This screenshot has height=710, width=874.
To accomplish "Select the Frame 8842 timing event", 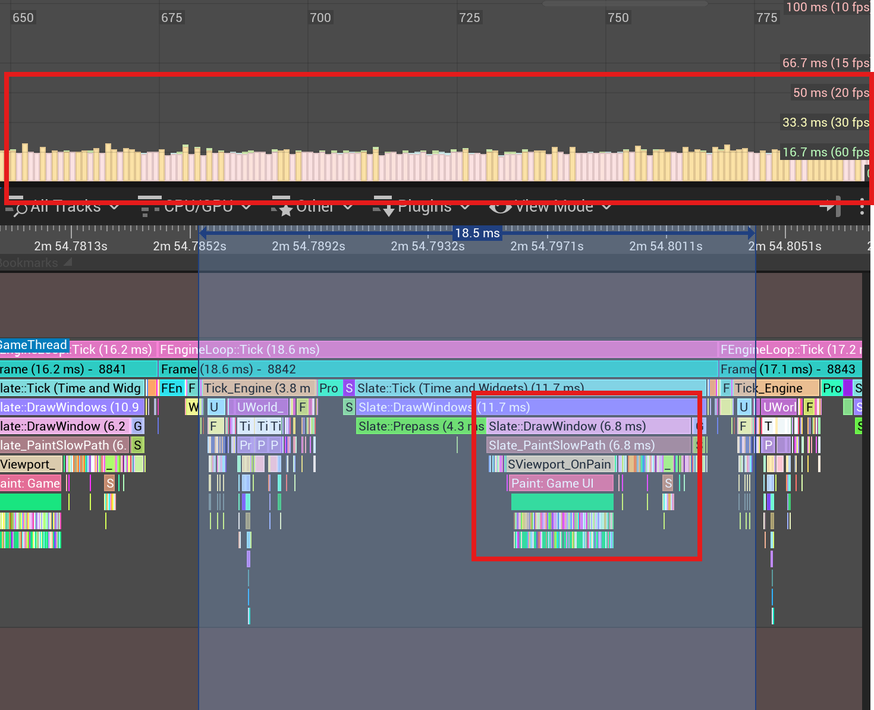I will [x=439, y=369].
